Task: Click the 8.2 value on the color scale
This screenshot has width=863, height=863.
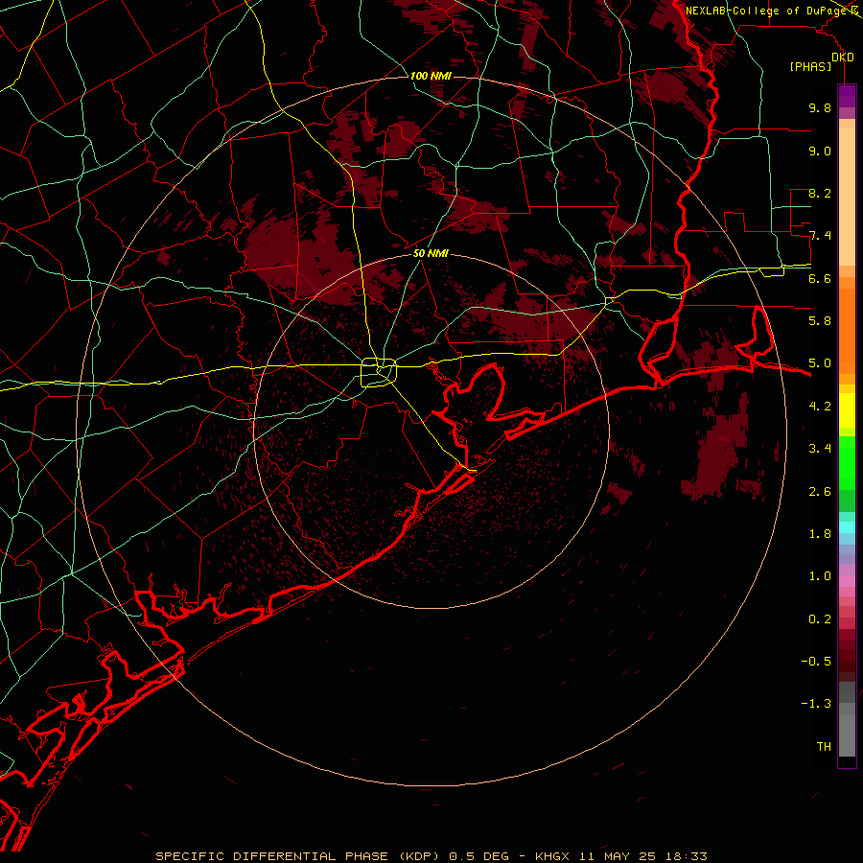Action: [820, 193]
